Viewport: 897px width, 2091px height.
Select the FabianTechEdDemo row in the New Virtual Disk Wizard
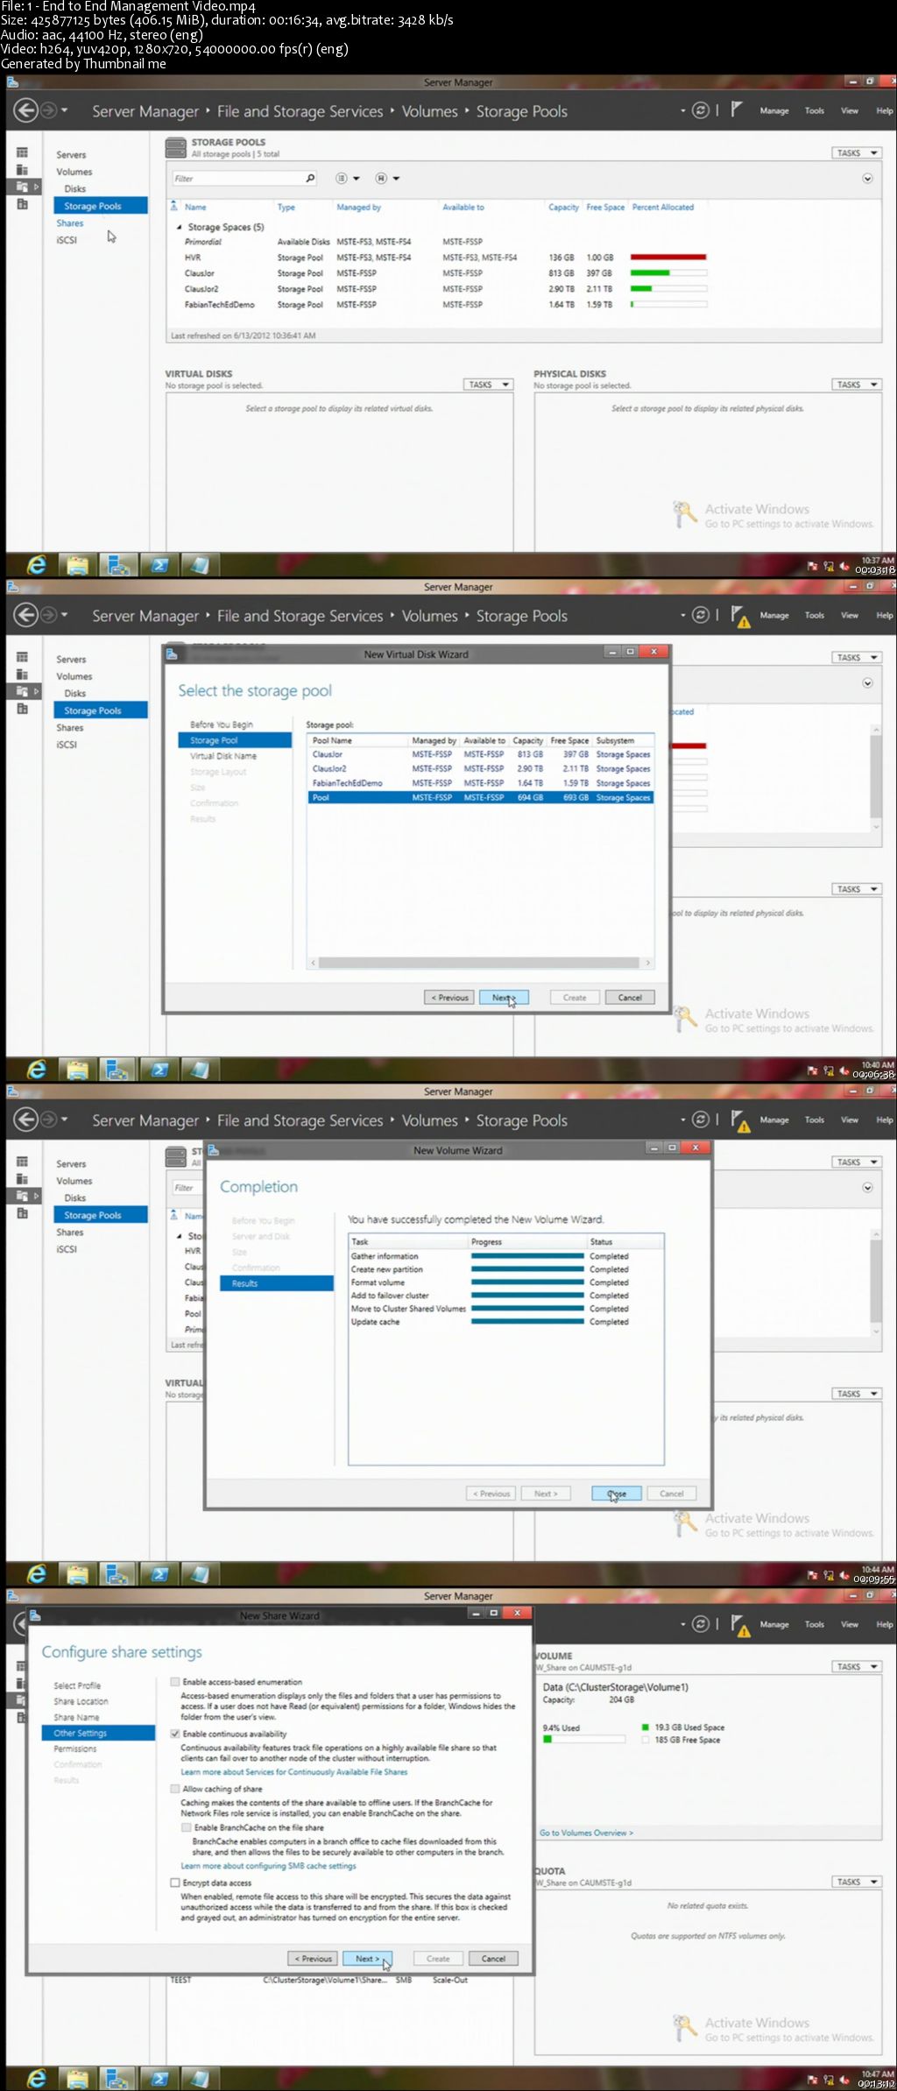click(x=480, y=783)
